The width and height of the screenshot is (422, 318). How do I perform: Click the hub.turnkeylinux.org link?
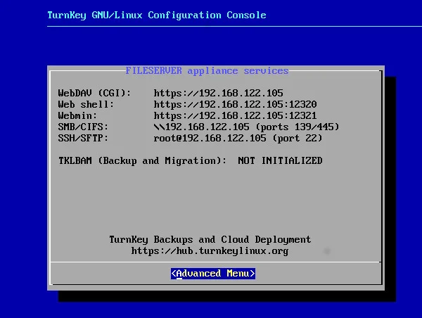[210, 251]
